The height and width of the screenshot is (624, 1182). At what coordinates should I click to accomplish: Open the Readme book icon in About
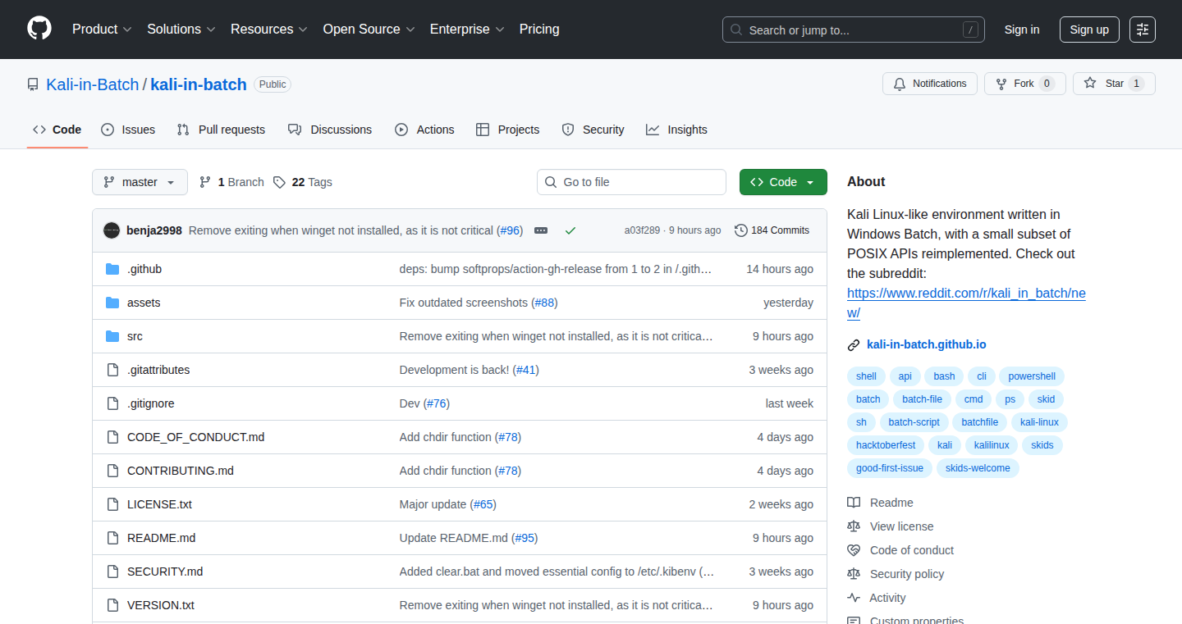pos(854,503)
